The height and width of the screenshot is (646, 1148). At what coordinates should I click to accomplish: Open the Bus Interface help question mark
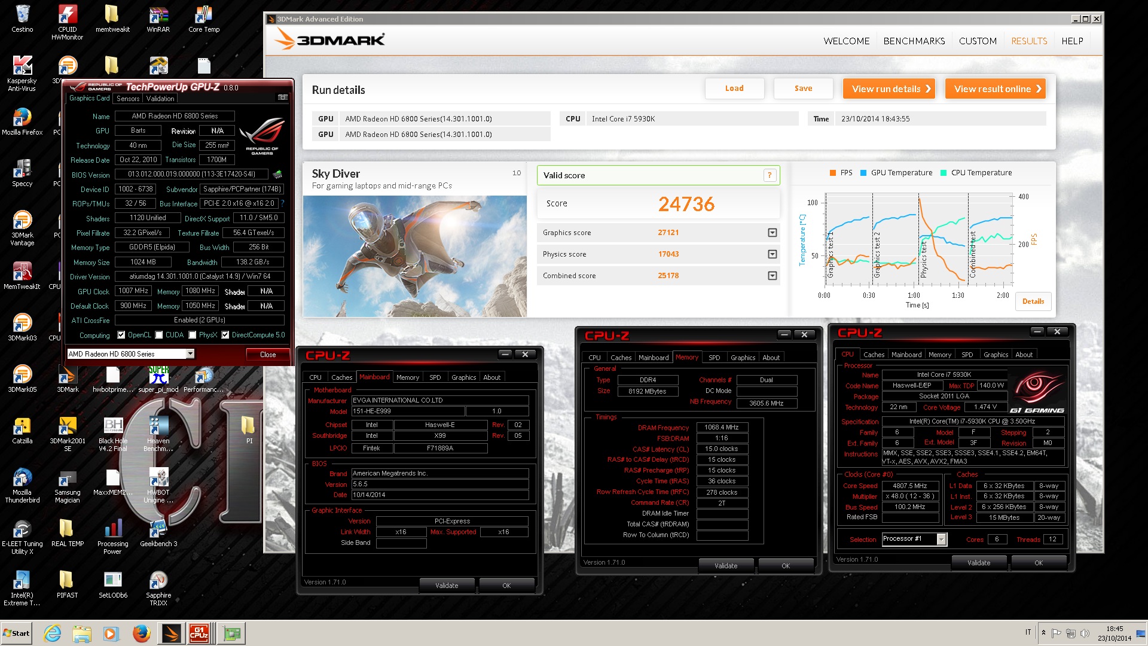click(x=283, y=203)
